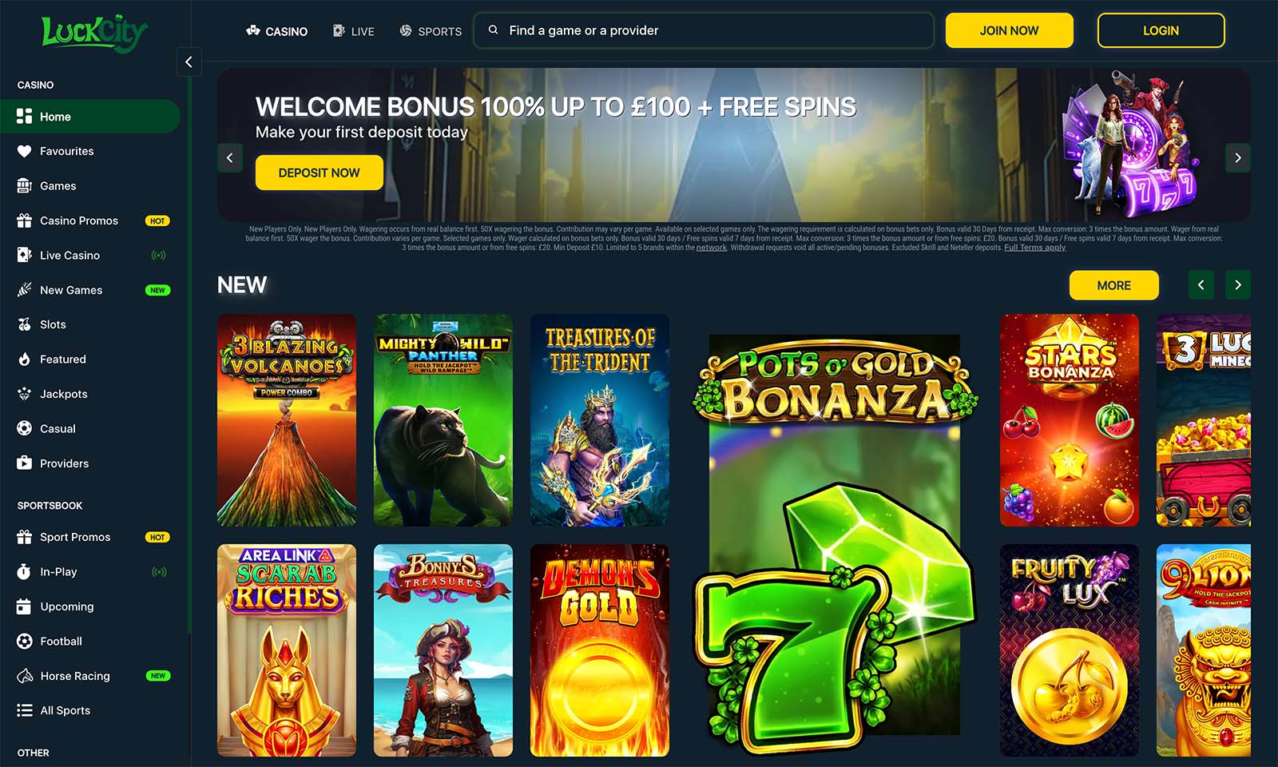Viewport: 1278px width, 767px height.
Task: Click the DEPOSIT NOW button
Action: tap(319, 173)
